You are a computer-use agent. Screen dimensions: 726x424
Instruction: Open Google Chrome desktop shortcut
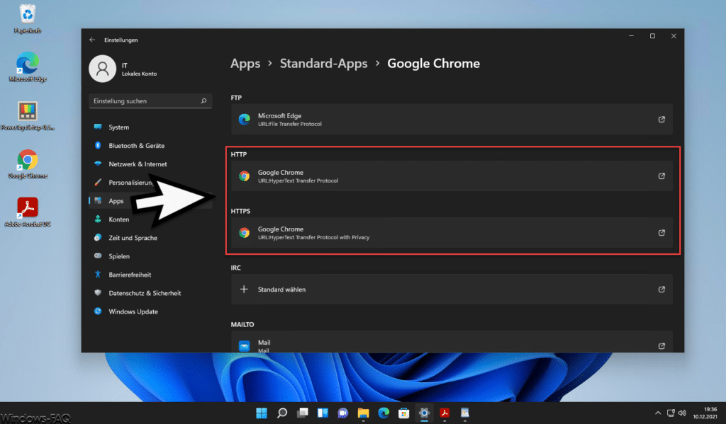pos(28,164)
